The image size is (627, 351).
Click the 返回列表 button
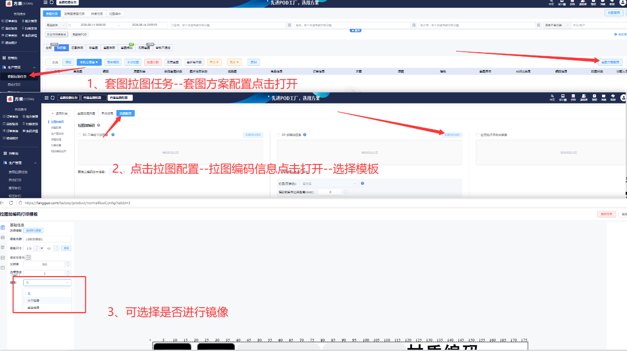coord(59,113)
